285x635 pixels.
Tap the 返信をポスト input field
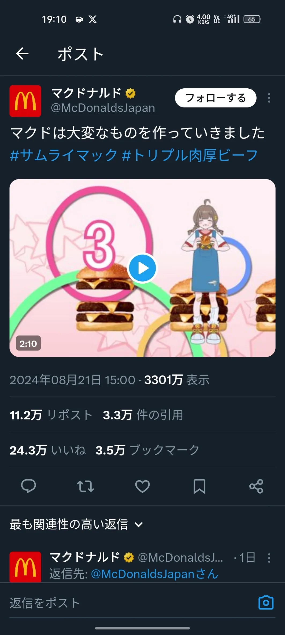click(x=131, y=603)
